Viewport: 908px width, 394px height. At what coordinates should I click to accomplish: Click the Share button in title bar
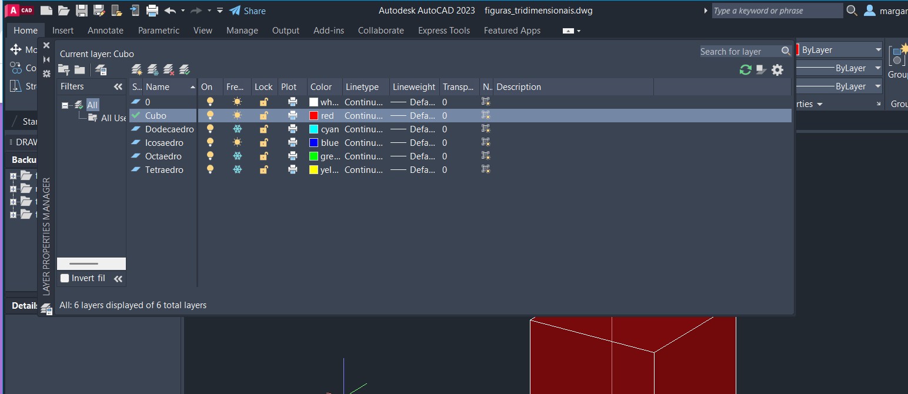(x=247, y=11)
